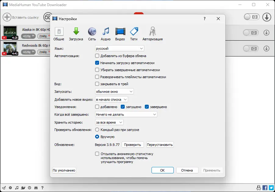Enable the 'Добавлять из буфера обмена' checkbox

[97, 56]
